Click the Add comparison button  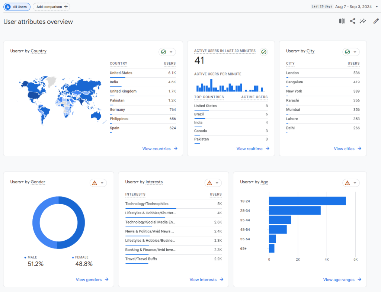pyautogui.click(x=51, y=7)
